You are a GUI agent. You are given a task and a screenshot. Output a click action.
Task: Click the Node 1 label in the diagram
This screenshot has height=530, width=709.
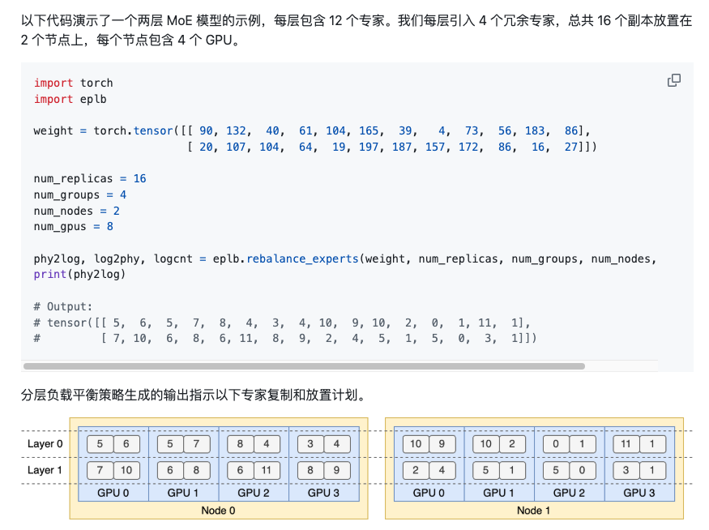tap(533, 511)
